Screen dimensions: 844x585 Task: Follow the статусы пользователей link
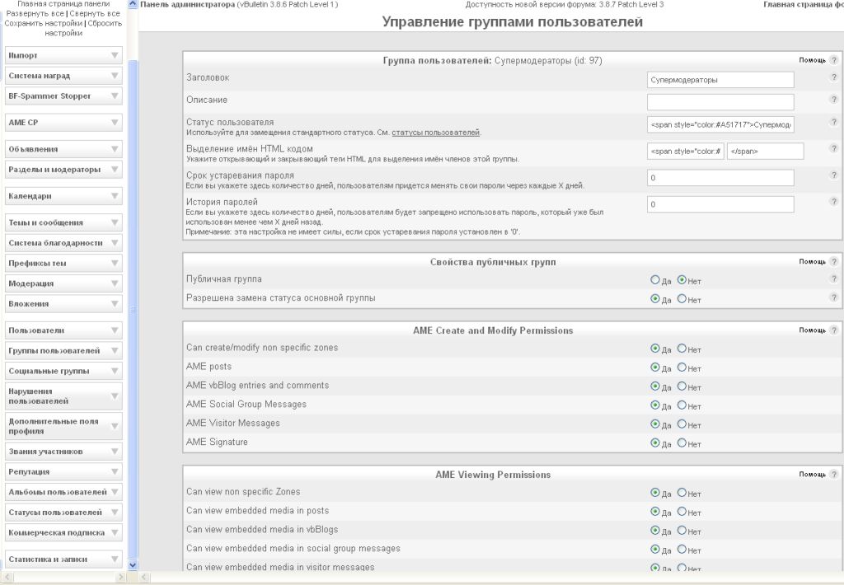pyautogui.click(x=435, y=133)
